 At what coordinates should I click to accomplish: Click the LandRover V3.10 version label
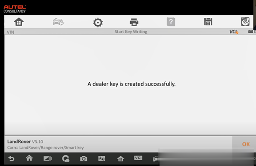tap(25, 142)
